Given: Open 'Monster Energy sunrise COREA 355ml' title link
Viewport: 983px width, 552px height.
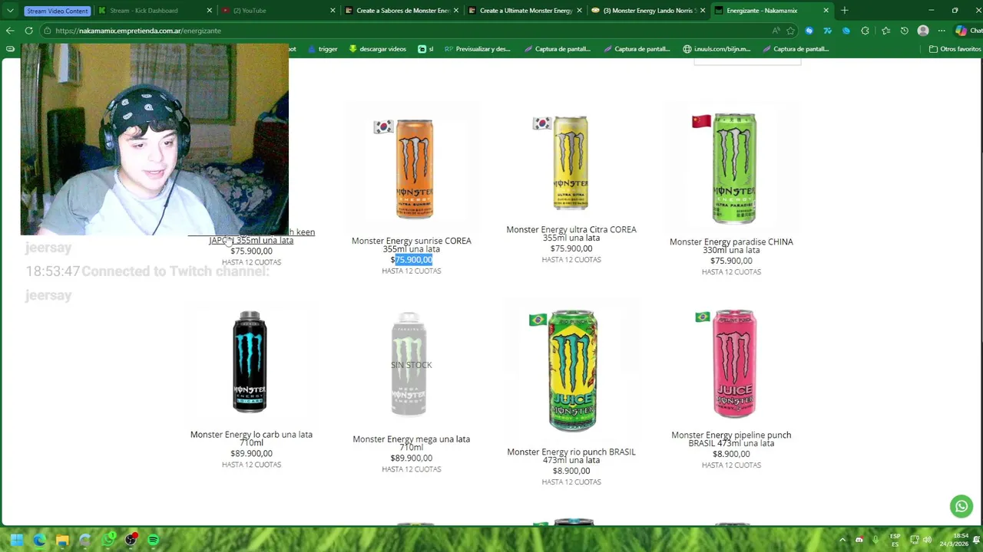Looking at the screenshot, I should click(x=412, y=245).
